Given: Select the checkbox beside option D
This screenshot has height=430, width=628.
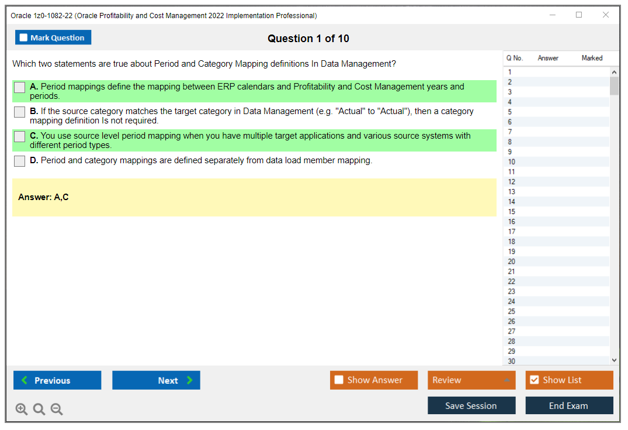Looking at the screenshot, I should (x=19, y=161).
